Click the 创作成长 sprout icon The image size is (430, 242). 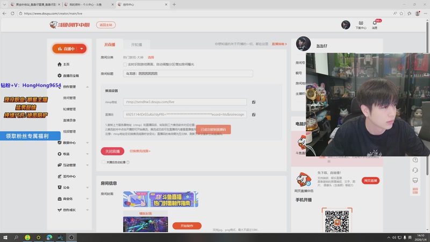click(x=60, y=210)
